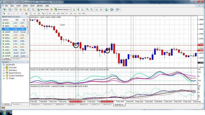Expand the Custom Indicators tree node
The height and width of the screenshot is (115, 205).
[4, 76]
